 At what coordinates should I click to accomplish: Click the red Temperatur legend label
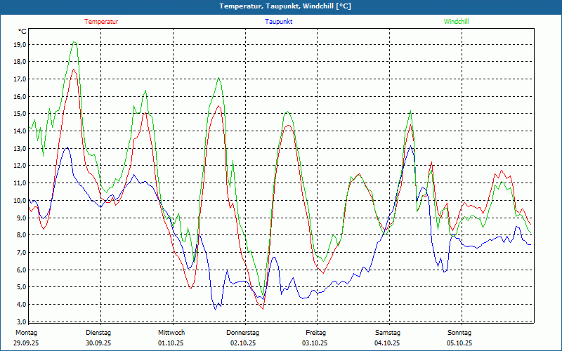tap(101, 22)
